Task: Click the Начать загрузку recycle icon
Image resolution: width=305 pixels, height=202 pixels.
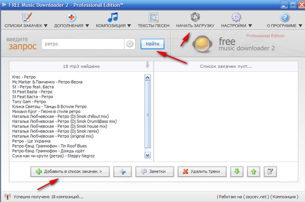Action: click(x=195, y=17)
